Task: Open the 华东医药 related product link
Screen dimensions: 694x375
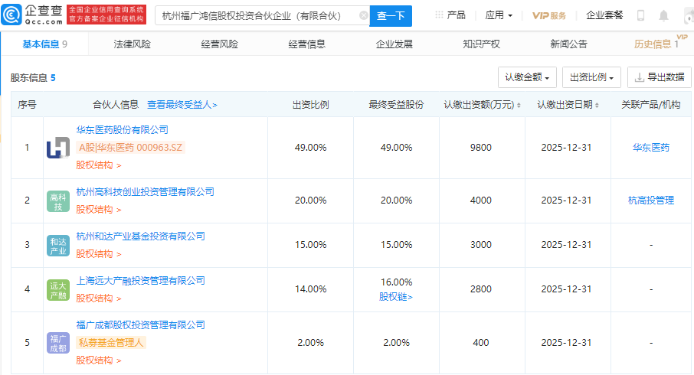Action: coord(650,147)
